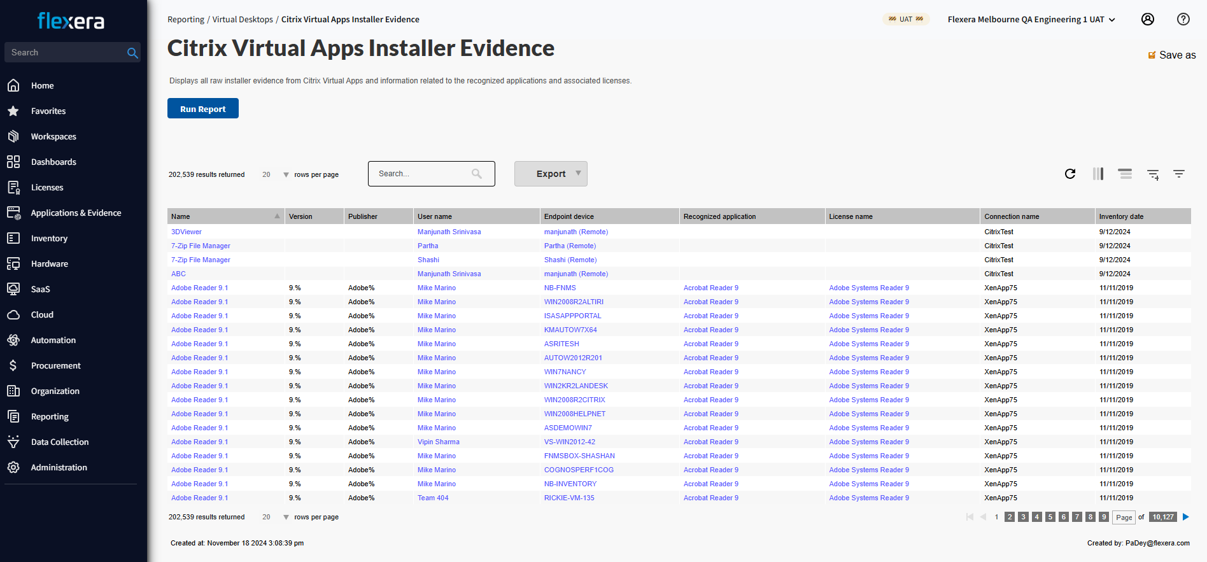Open the ABC name link
The width and height of the screenshot is (1207, 562).
point(178,274)
